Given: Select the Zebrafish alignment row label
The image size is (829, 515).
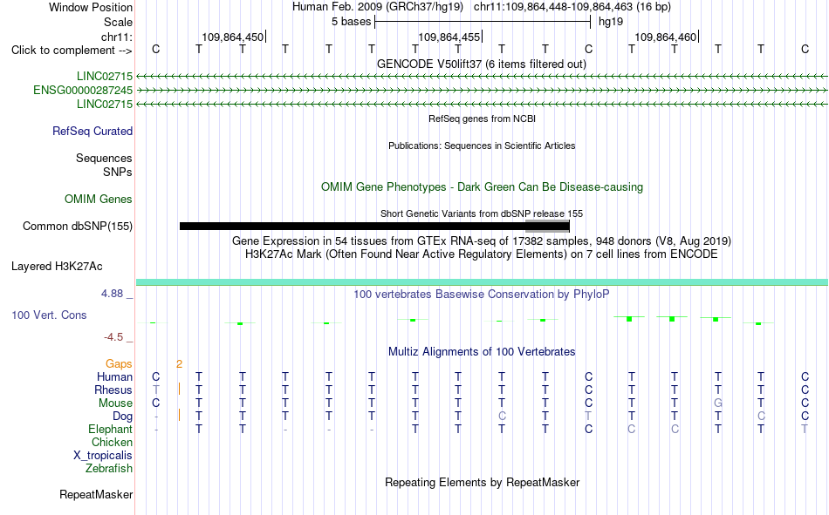Looking at the screenshot, I should [109, 469].
